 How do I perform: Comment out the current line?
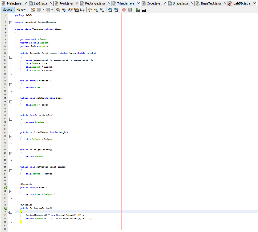pos(138,10)
